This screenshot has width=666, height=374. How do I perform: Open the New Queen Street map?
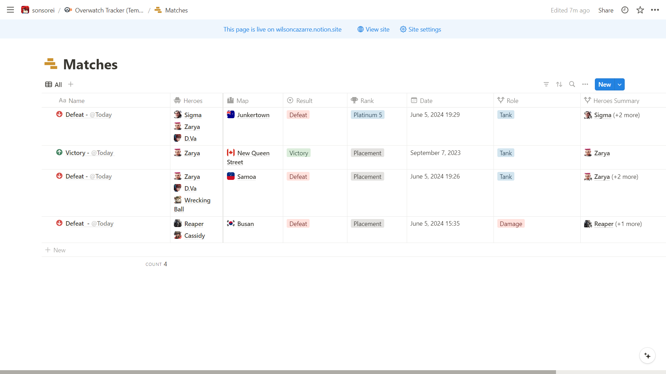[248, 157]
